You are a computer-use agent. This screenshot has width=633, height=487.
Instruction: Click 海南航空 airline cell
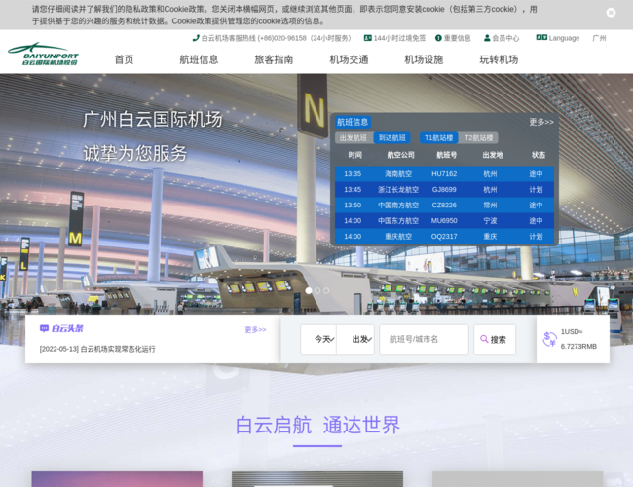[398, 174]
